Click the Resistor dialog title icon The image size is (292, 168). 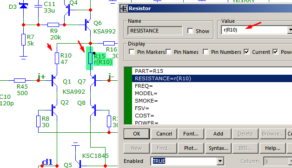(x=124, y=8)
